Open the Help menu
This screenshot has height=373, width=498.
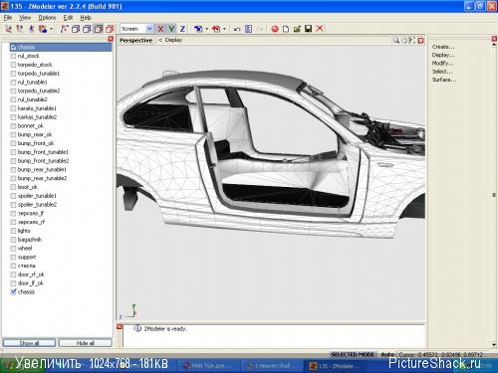86,18
